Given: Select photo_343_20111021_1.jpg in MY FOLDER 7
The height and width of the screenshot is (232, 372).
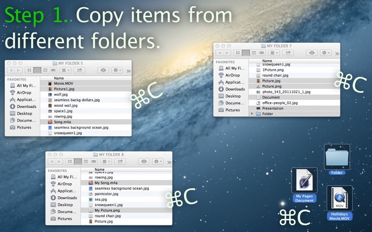Looking at the screenshot, I should click(x=294, y=92).
